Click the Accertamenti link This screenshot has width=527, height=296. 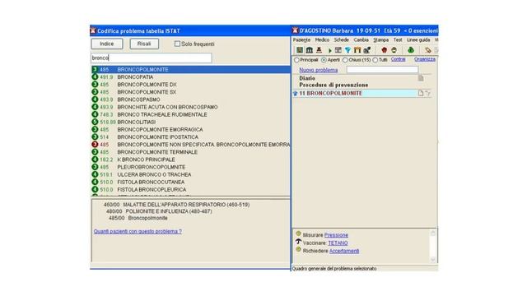click(344, 251)
